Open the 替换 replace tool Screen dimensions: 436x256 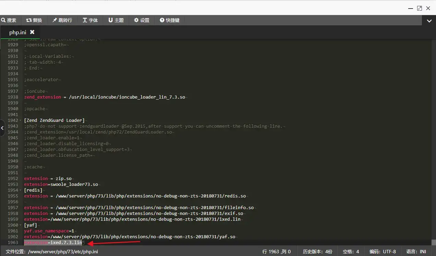[x=34, y=20]
